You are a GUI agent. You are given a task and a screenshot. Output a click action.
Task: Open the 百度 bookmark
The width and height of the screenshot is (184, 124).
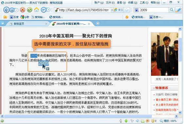(14, 17)
